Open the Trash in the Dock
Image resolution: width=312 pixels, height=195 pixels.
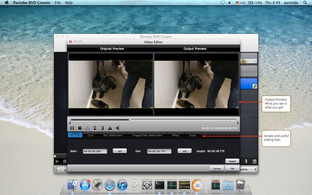[240, 185]
